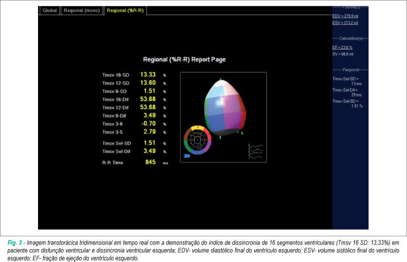Select the Tmsv 6-Dif value 3.49
The height and width of the screenshot is (262, 407).
tap(150, 116)
